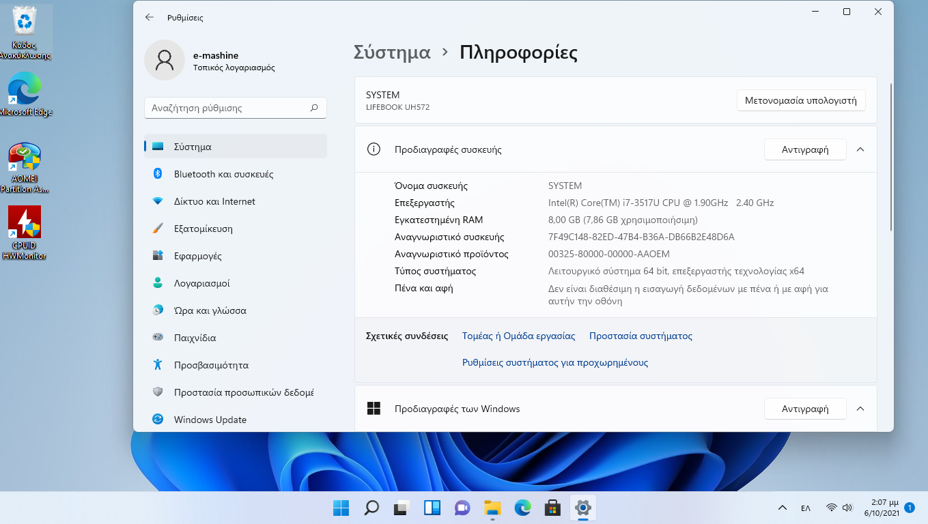The image size is (928, 524).
Task: Click the info icon beside Προδιαγραφές συσκευής
Action: click(x=374, y=149)
